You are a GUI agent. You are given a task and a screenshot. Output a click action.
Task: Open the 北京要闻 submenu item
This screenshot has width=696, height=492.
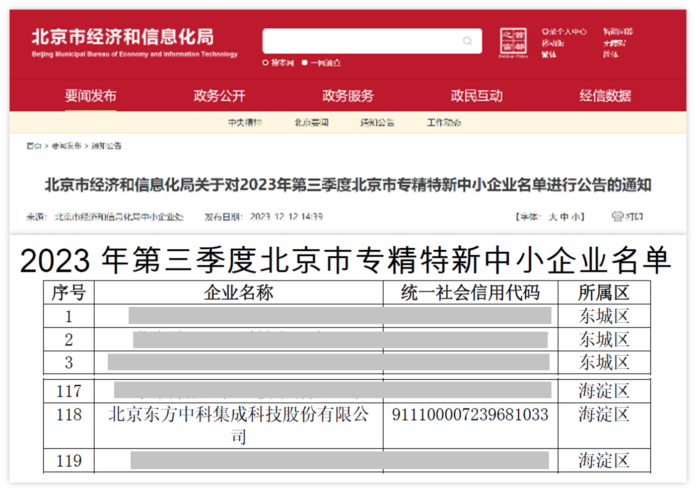(311, 122)
